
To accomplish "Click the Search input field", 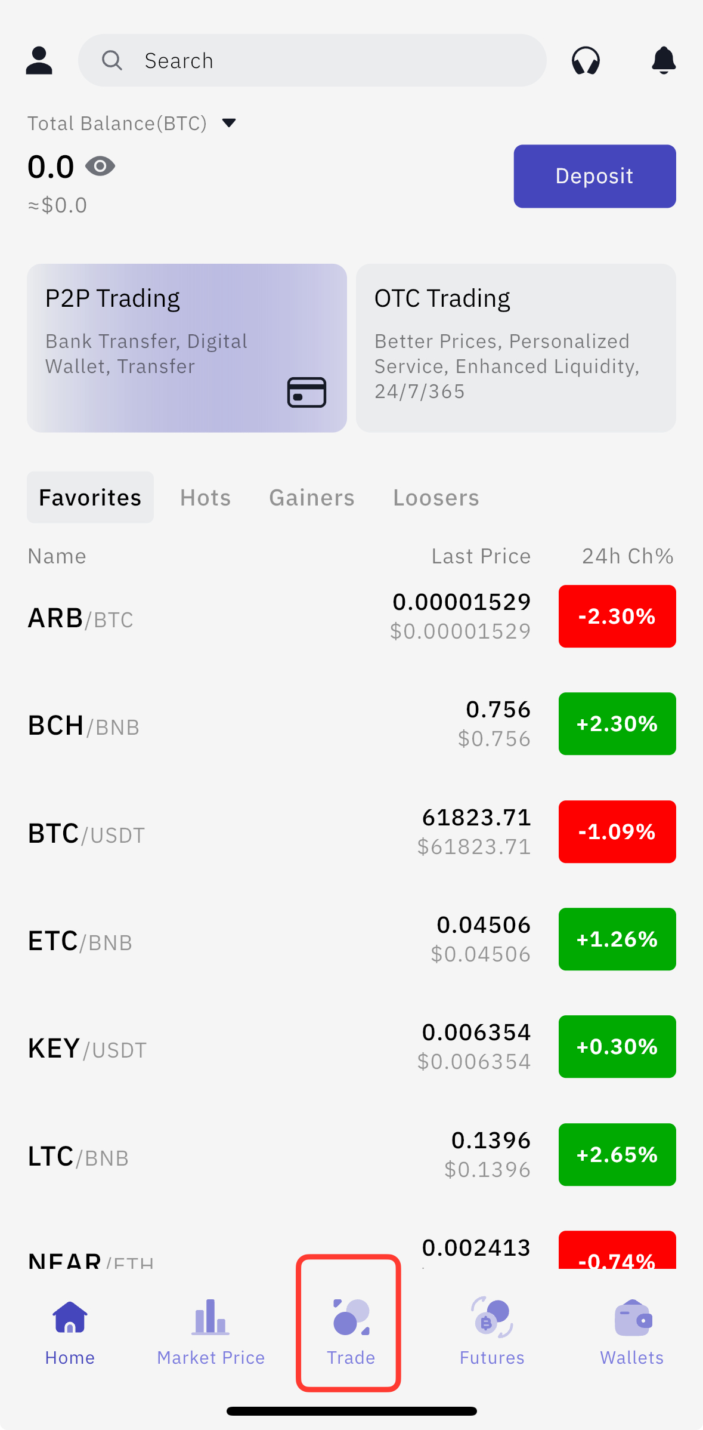I will click(x=312, y=60).
